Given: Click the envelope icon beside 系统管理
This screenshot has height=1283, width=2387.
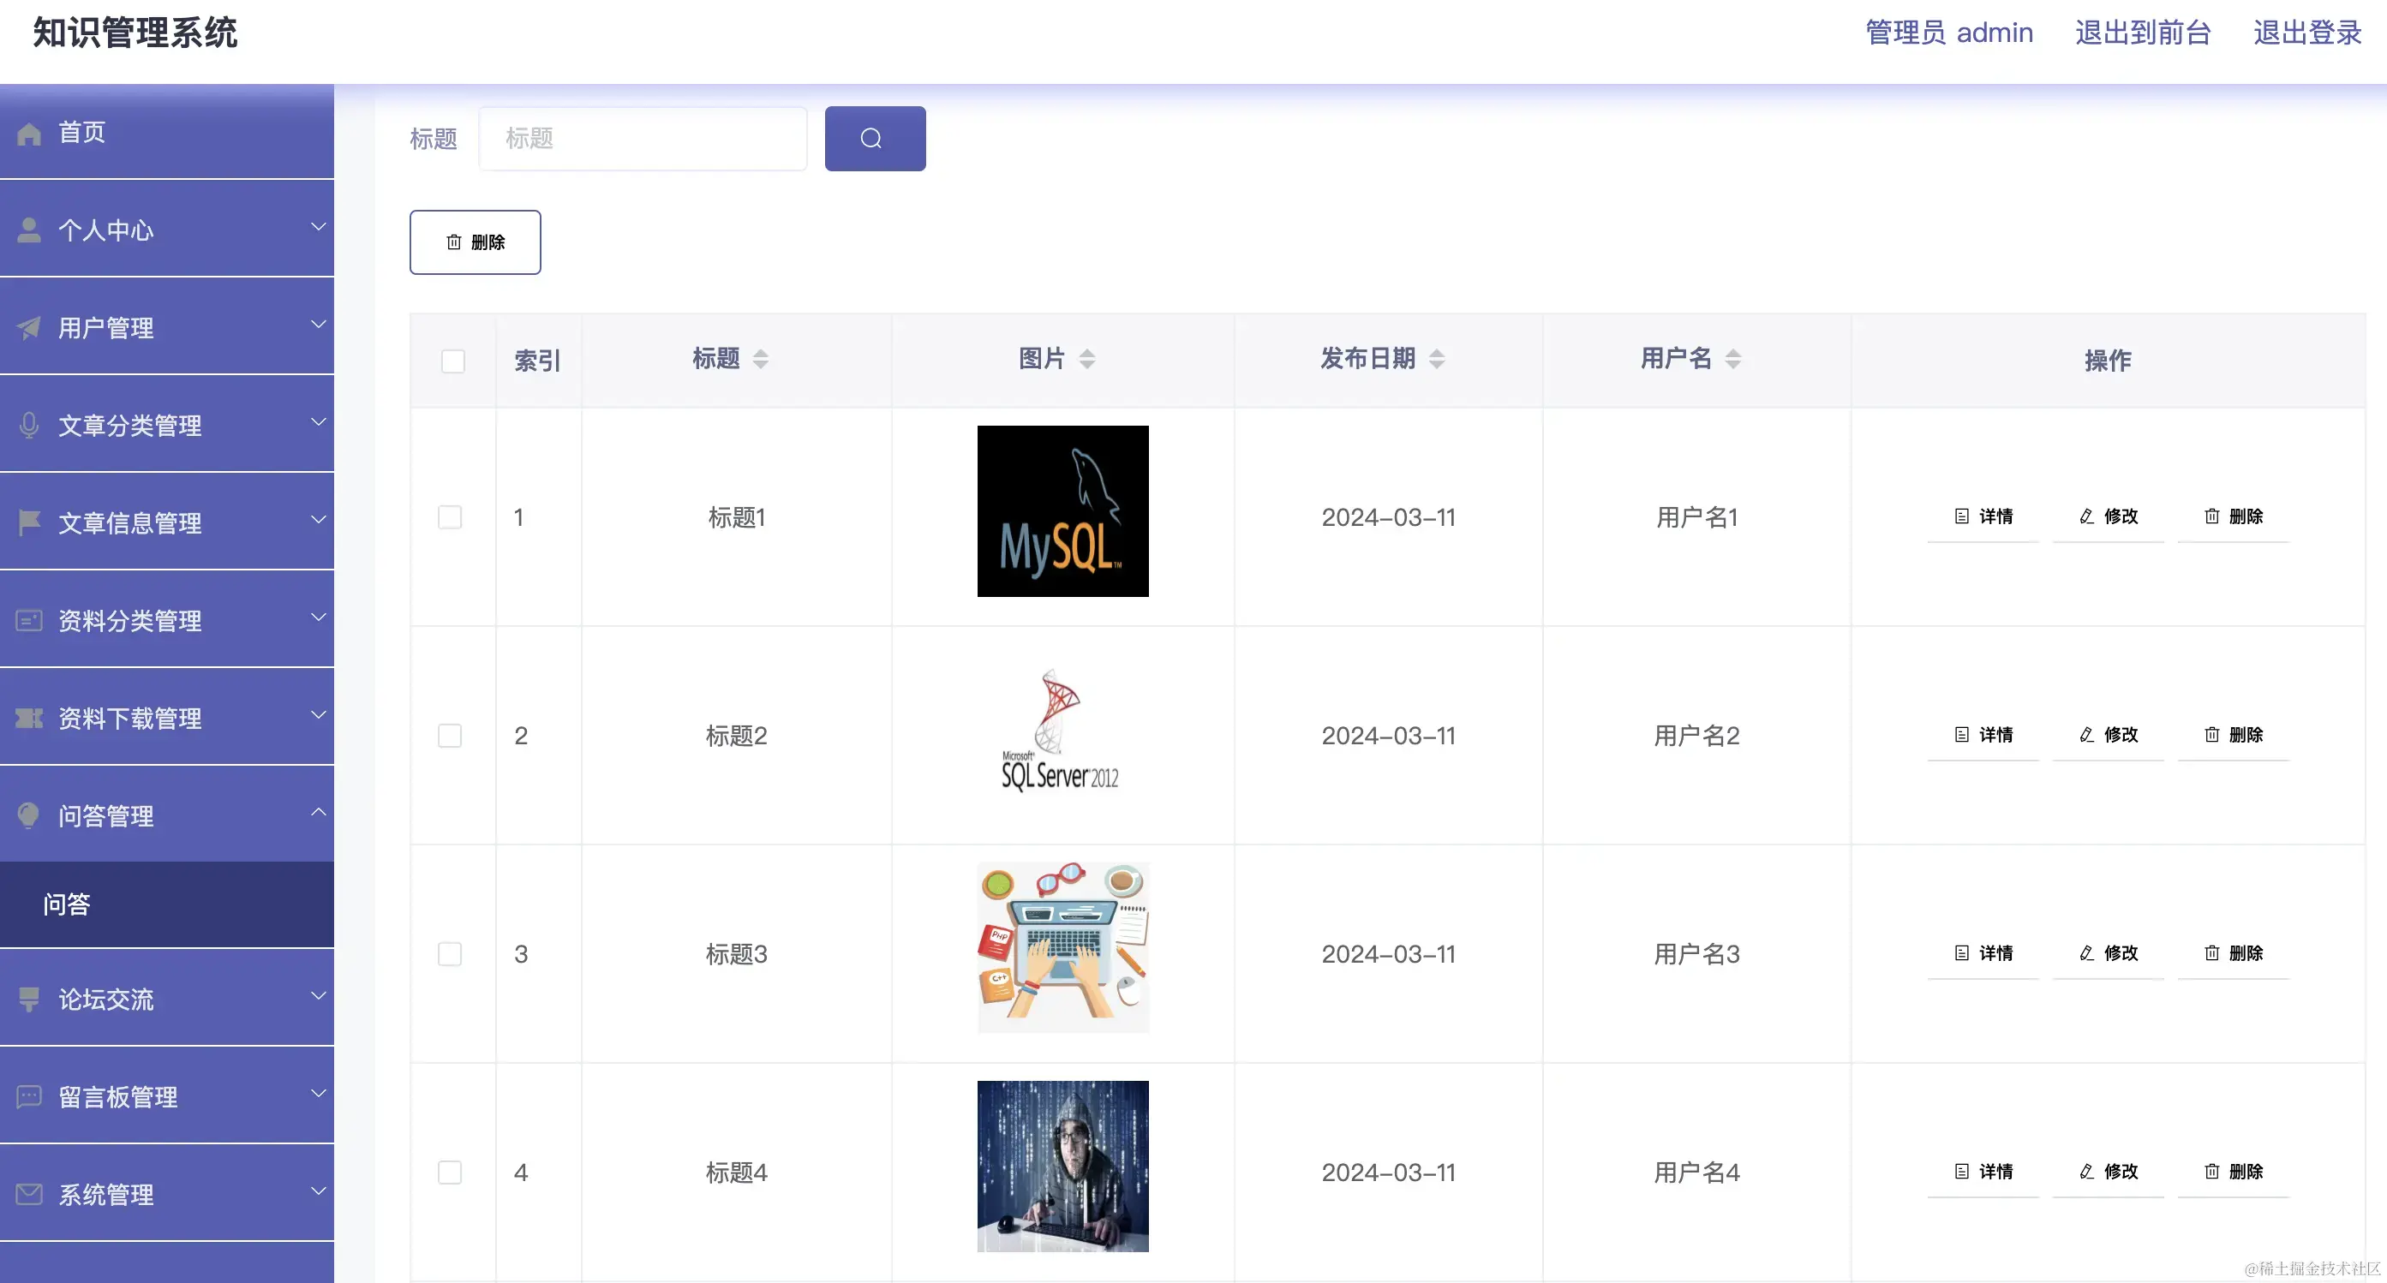Looking at the screenshot, I should 29,1194.
